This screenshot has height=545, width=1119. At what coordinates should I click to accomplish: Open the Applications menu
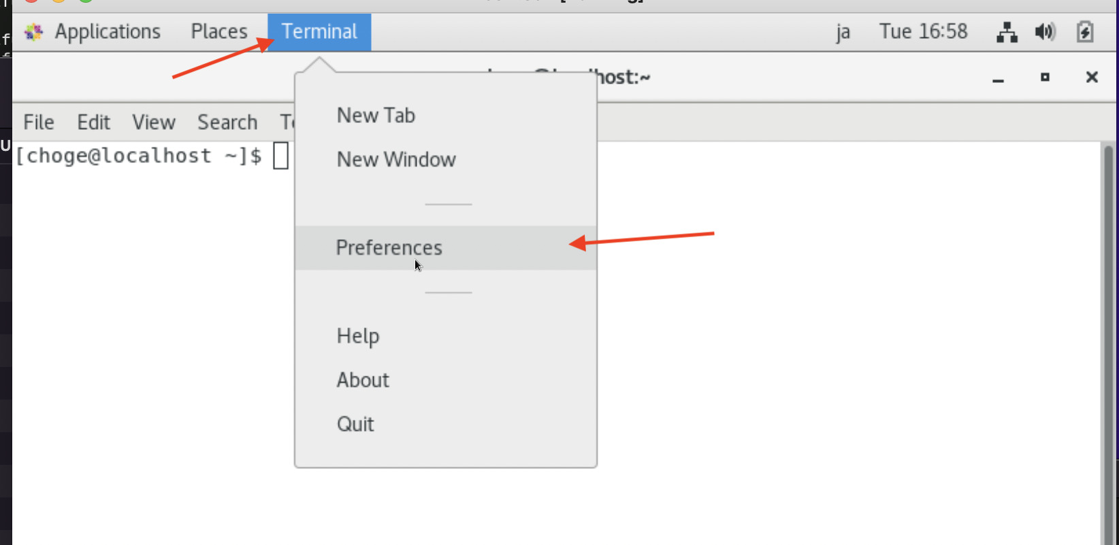click(x=108, y=32)
